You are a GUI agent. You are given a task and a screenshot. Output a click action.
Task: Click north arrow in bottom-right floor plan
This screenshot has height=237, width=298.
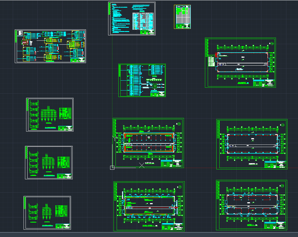(282, 186)
